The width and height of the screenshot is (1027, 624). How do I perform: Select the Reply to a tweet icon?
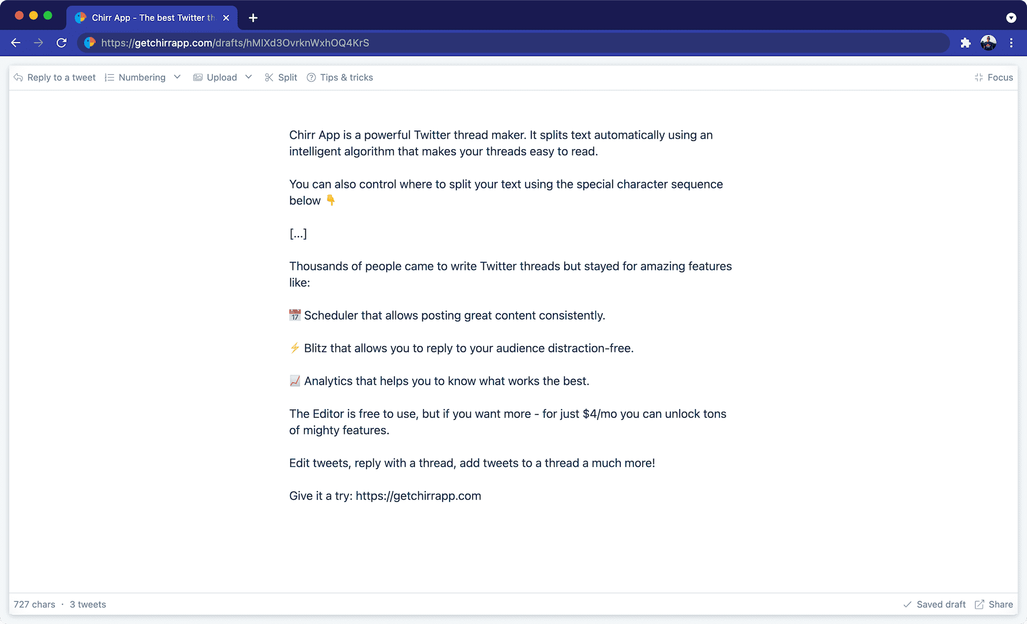18,77
